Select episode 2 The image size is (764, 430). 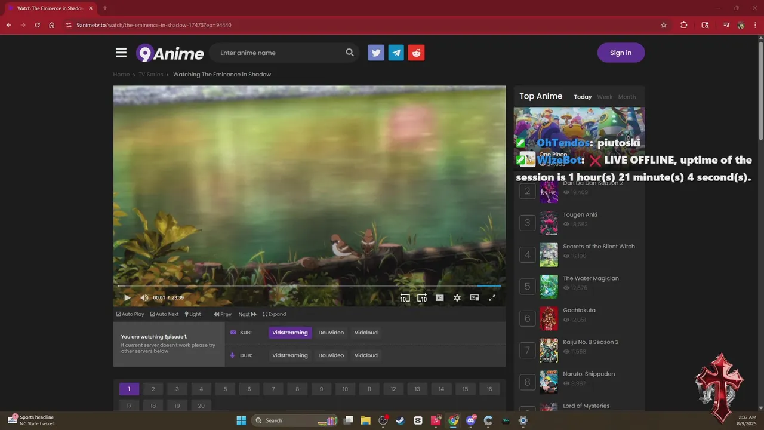pyautogui.click(x=153, y=389)
